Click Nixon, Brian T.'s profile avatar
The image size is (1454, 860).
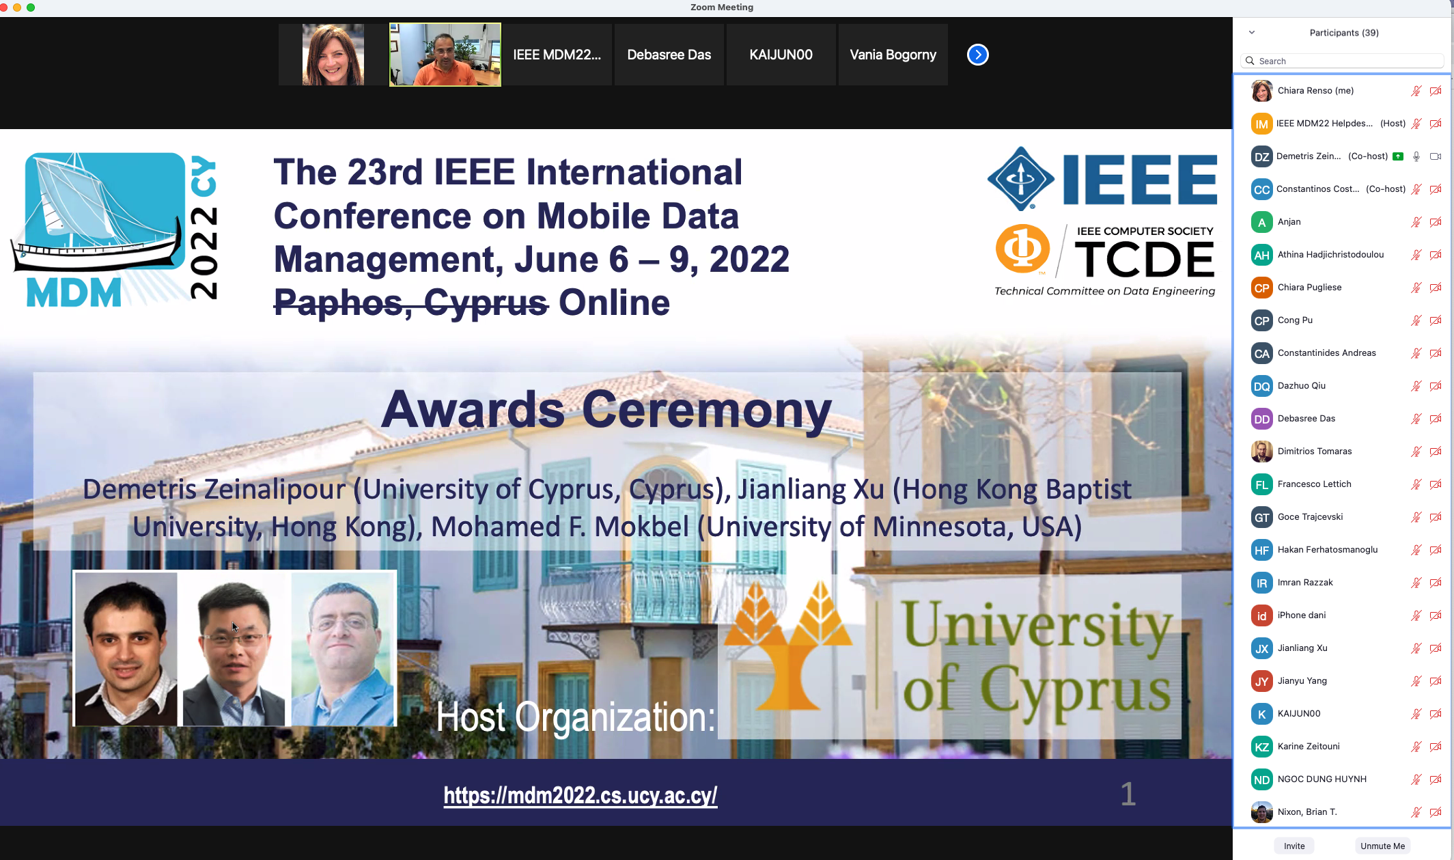click(1261, 812)
